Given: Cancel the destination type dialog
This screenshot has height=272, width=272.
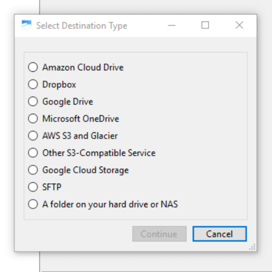Looking at the screenshot, I should point(219,234).
